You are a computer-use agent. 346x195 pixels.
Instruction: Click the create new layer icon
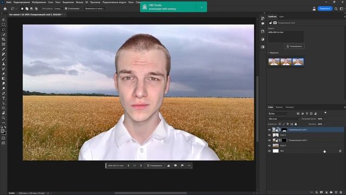pyautogui.click(x=336, y=193)
